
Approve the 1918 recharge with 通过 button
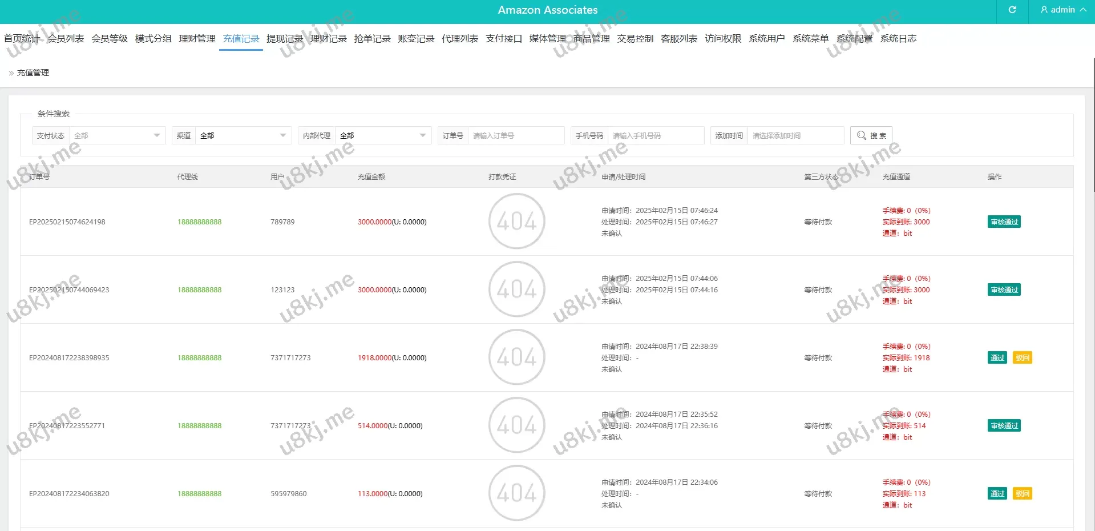coord(997,358)
